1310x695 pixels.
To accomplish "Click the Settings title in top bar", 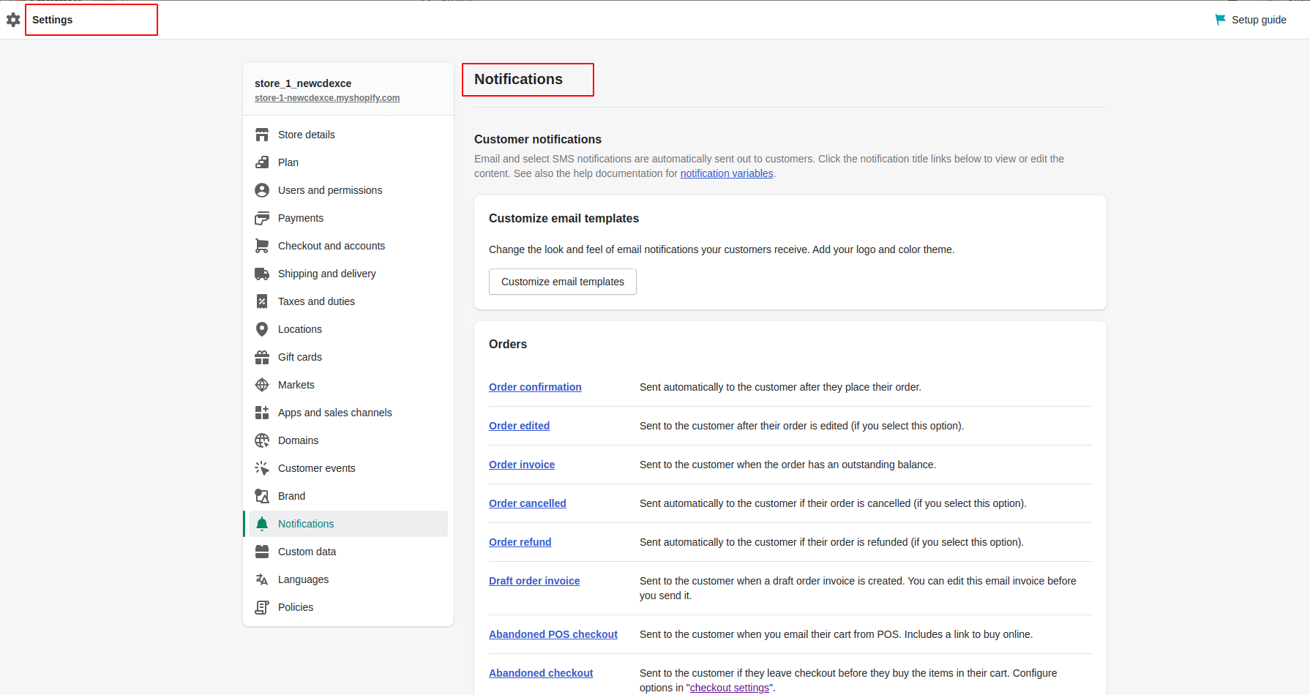I will click(x=53, y=20).
